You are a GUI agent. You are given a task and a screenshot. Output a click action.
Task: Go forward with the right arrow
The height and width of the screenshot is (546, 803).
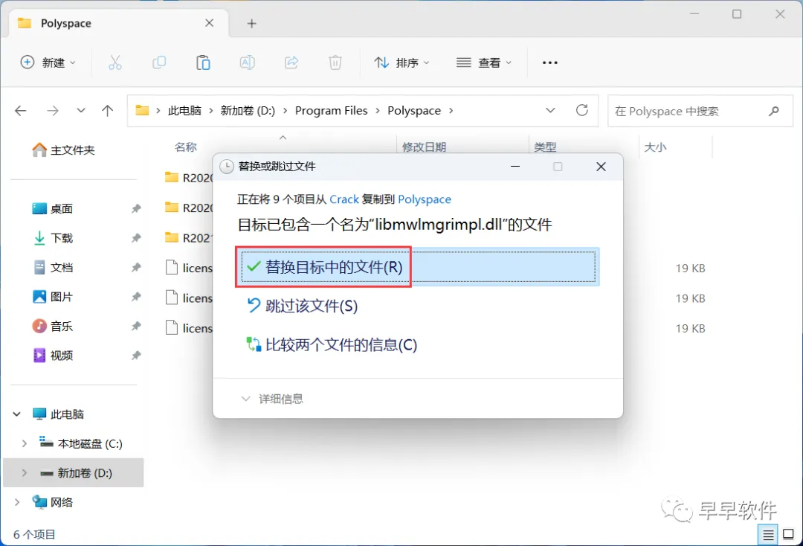point(53,111)
